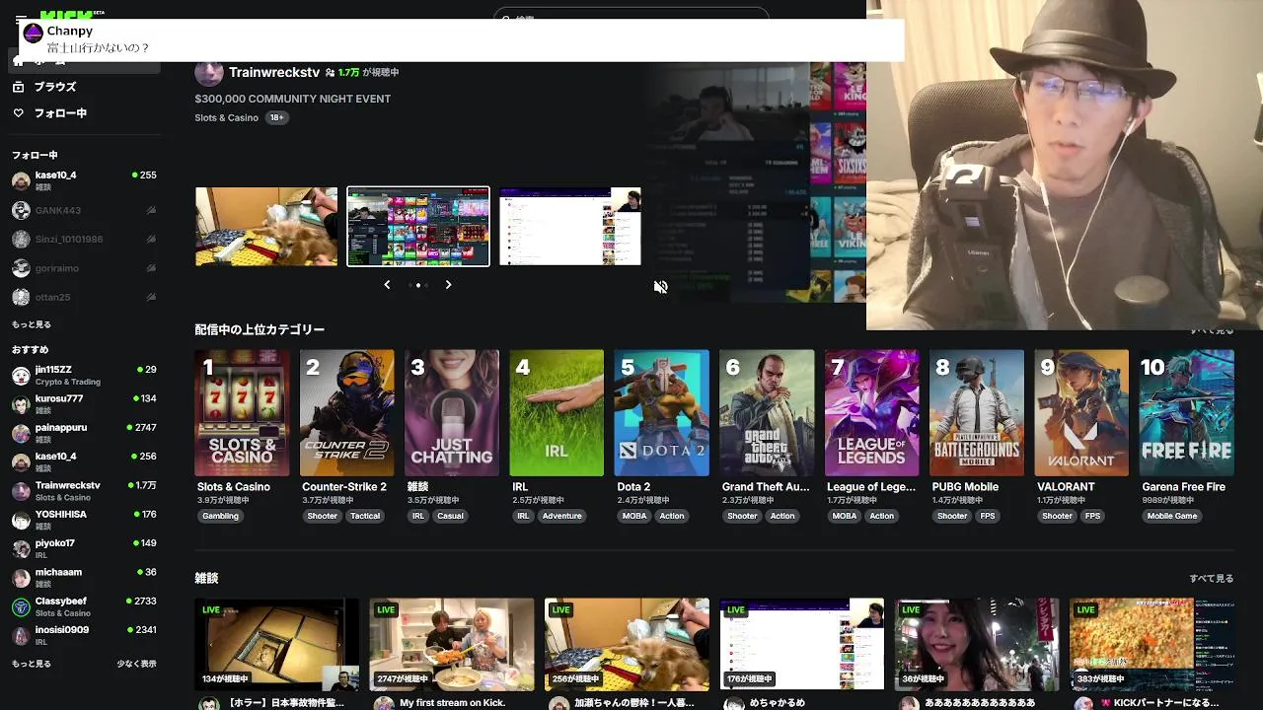The image size is (1263, 710).
Task: Open live food stream with 383 viewers
Action: coord(1152,644)
